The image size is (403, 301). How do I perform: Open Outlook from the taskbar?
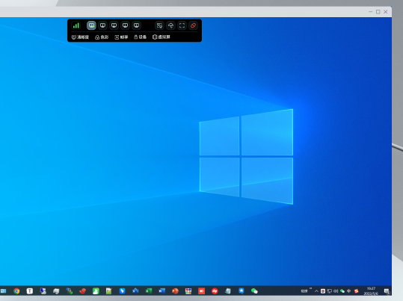click(135, 291)
